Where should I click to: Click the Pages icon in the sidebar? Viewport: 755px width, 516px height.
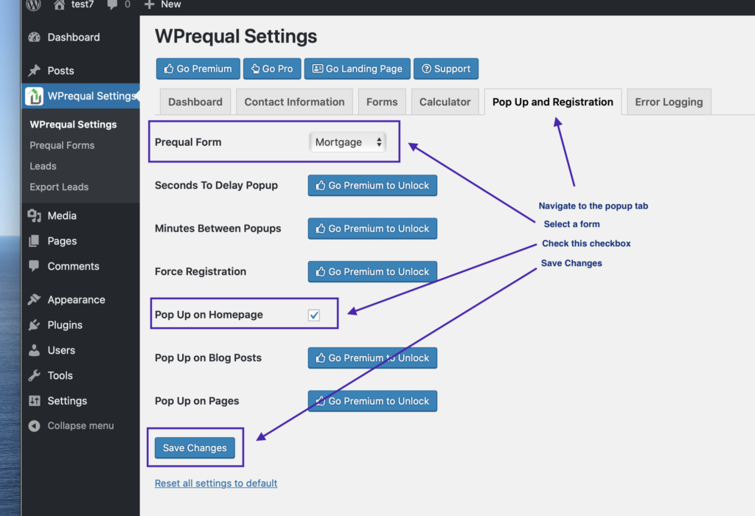(x=34, y=240)
